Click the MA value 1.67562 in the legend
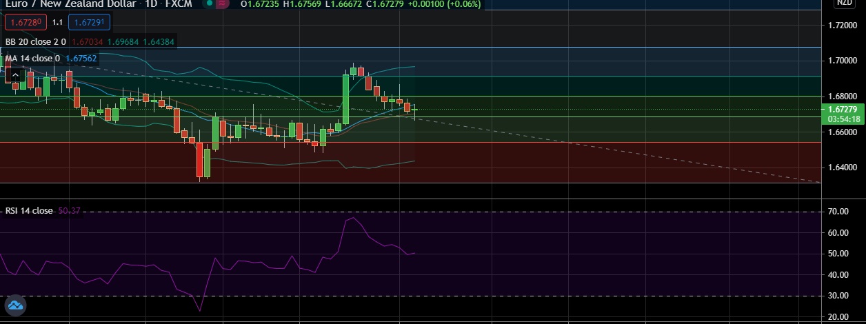The width and height of the screenshot is (866, 324). [81, 59]
